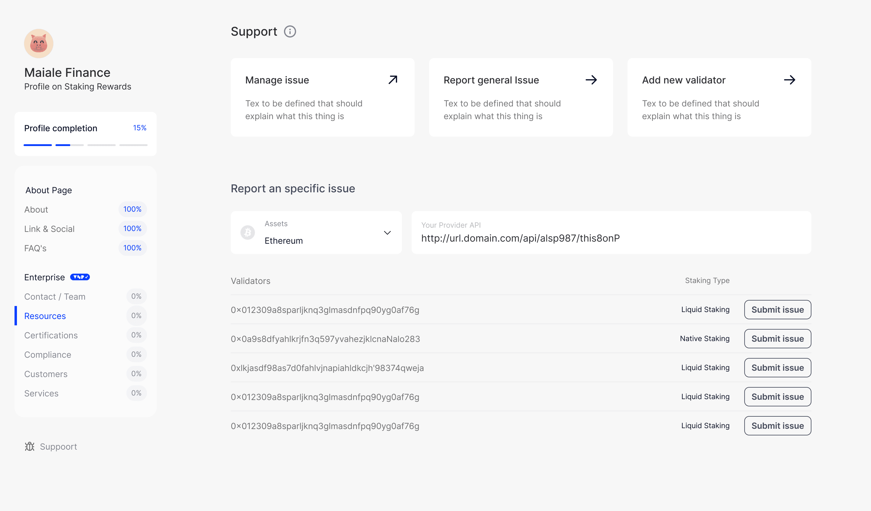Submit issue for the Native Staking validator
The image size is (871, 511).
coord(777,339)
